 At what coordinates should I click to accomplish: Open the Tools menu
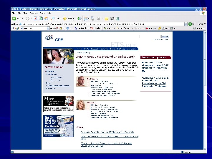click(42, 13)
